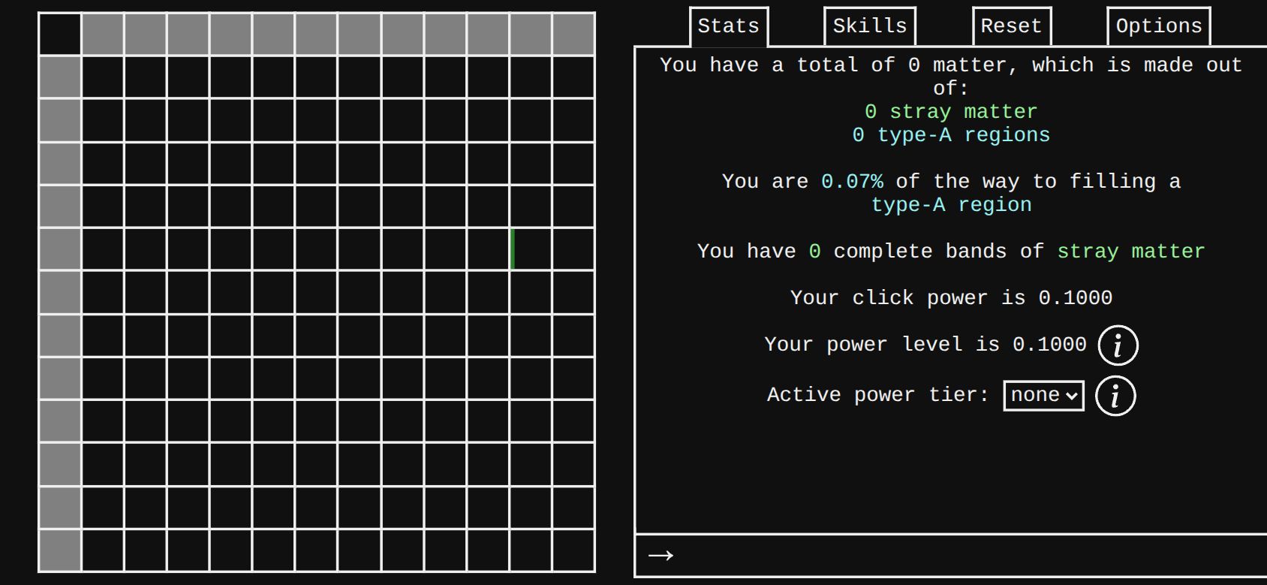
Task: Expand the Active power tier dropdown
Action: click(x=1043, y=395)
